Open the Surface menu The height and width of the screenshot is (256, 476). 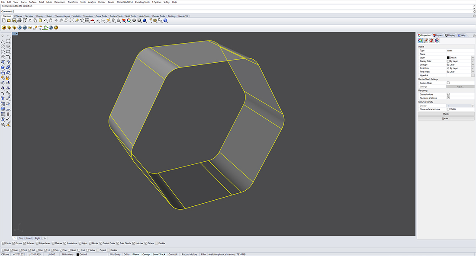point(33,2)
